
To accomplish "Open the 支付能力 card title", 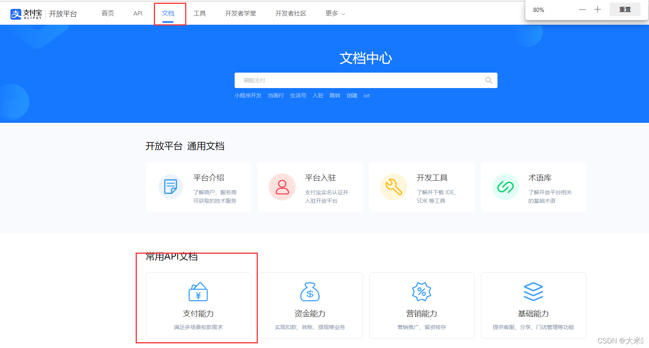I will (x=198, y=314).
